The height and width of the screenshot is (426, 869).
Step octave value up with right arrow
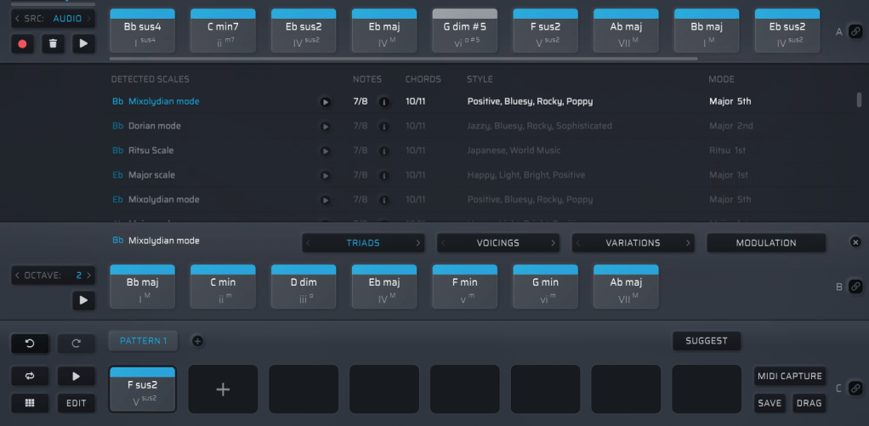tap(89, 275)
